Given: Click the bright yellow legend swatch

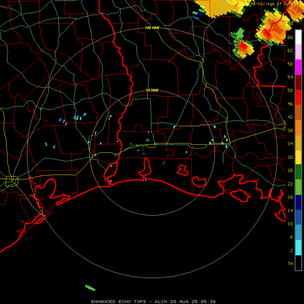Looking at the screenshot, I should click(298, 157).
